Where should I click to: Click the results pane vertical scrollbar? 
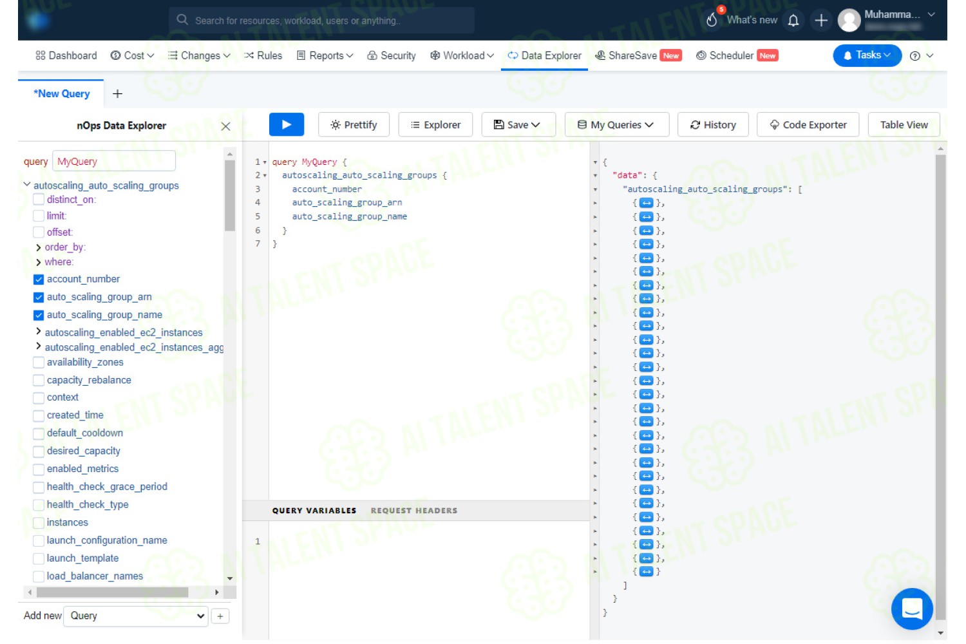[940, 386]
